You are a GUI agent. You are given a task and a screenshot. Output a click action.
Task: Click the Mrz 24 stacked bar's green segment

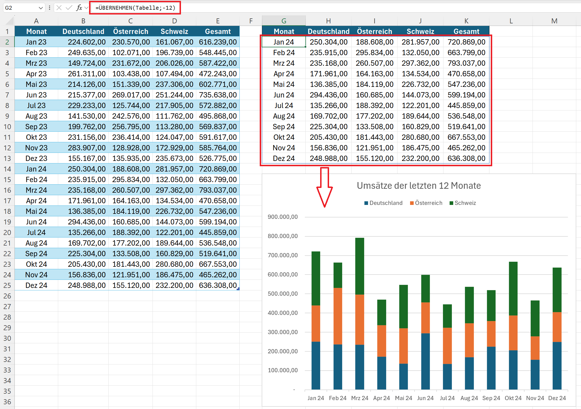pyautogui.click(x=360, y=266)
